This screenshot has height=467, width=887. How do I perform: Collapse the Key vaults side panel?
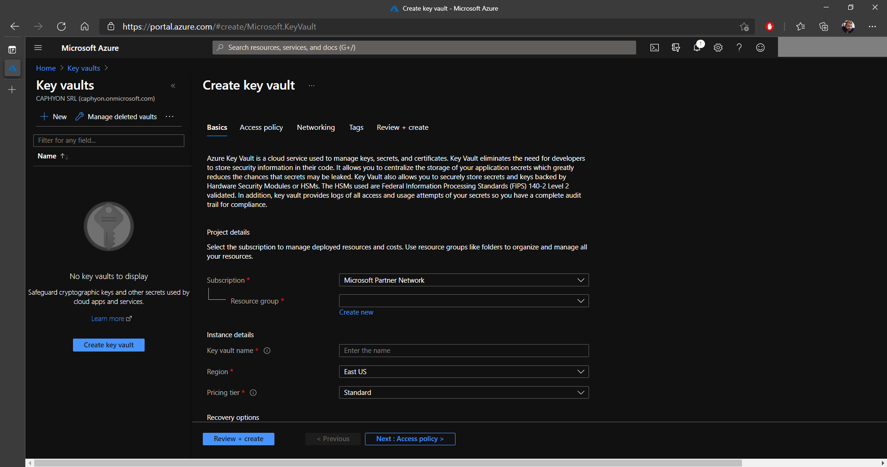173,86
